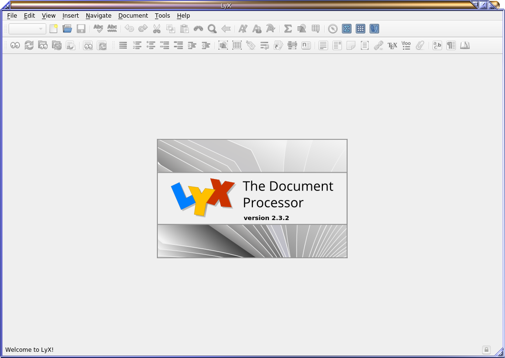Undo the last action
This screenshot has width=505, height=358.
click(129, 29)
